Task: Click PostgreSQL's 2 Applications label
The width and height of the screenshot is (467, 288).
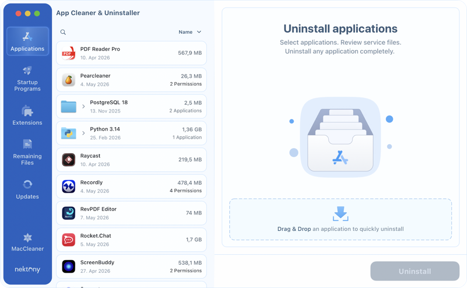Action: (x=186, y=110)
